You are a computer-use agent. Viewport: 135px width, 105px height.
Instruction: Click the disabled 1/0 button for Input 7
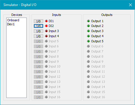(x=38, y=52)
